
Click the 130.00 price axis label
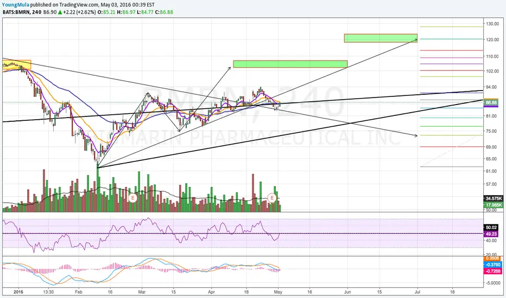click(492, 24)
